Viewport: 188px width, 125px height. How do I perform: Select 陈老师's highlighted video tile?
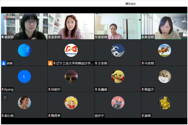(164, 26)
